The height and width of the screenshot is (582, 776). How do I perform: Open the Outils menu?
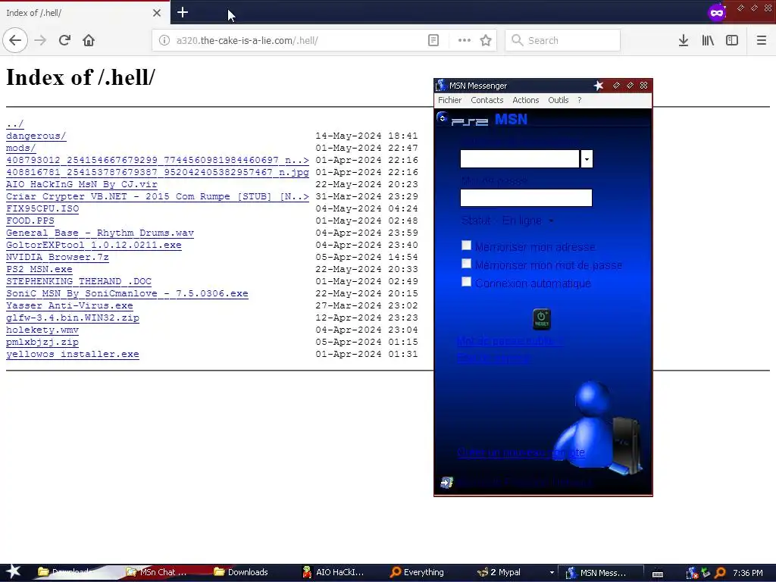coord(559,100)
